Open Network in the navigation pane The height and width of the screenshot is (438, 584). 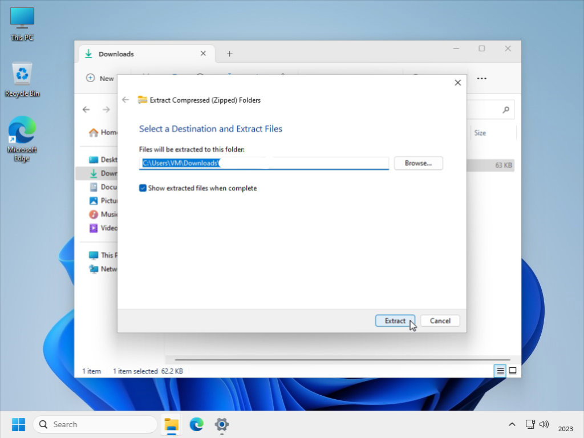click(x=103, y=269)
